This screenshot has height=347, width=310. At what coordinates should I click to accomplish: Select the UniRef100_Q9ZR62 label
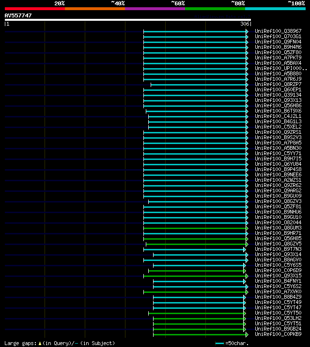278,185
